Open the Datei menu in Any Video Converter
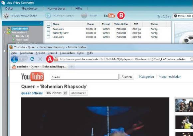 pyautogui.click(x=9, y=9)
